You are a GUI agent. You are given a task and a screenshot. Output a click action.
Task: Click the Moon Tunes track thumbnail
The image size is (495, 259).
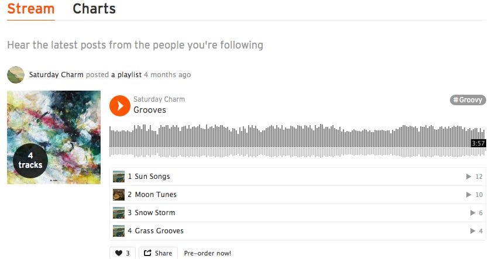click(119, 195)
